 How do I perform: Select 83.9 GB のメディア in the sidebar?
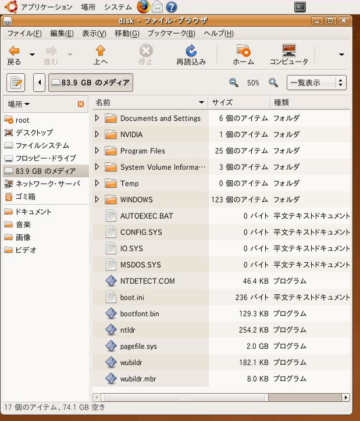click(x=45, y=171)
